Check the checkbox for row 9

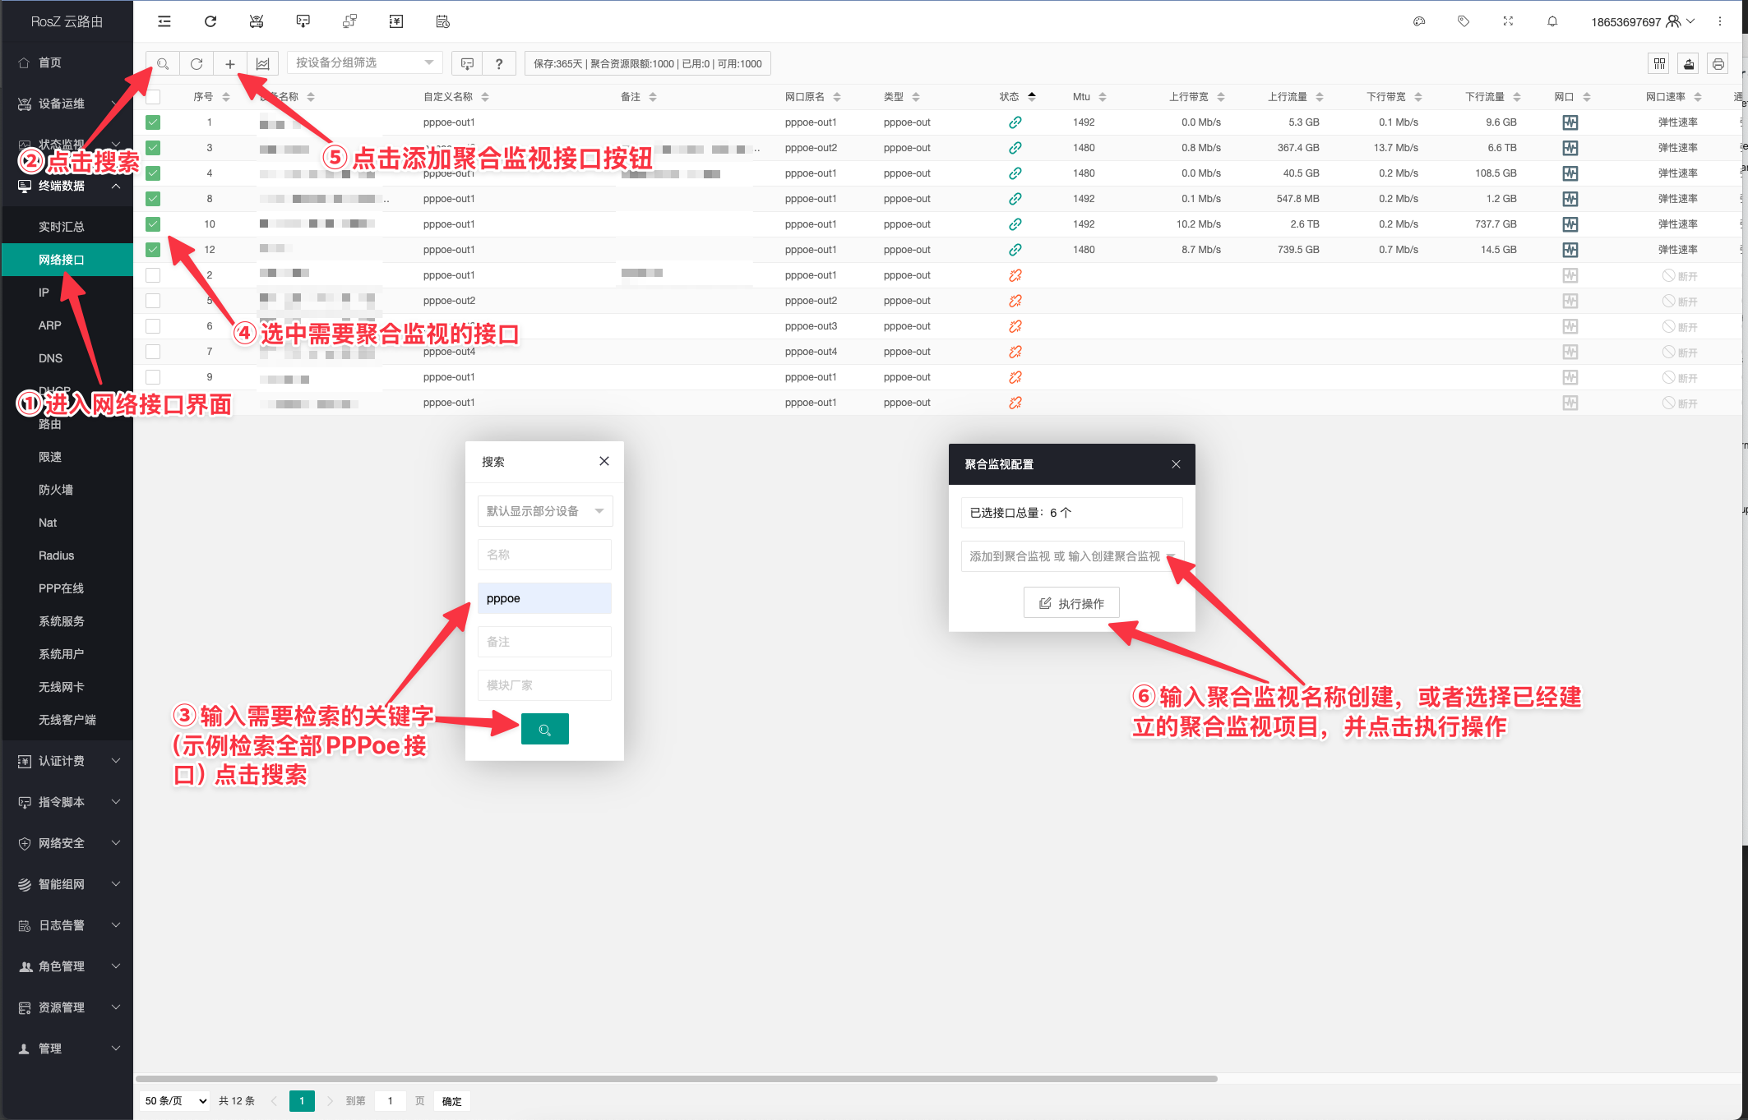tap(153, 377)
